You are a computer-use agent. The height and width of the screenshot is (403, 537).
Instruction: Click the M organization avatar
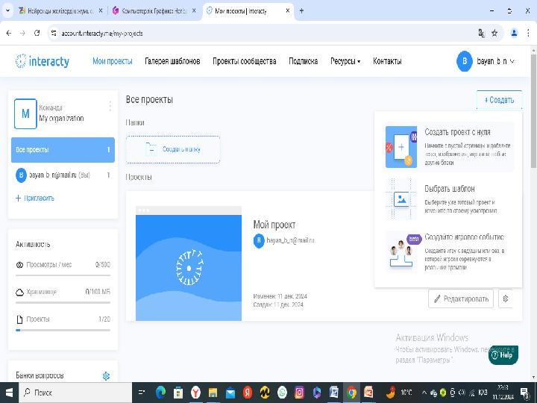(25, 113)
